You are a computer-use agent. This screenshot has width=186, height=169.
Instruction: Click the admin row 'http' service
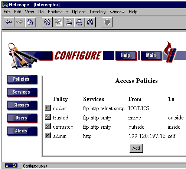click(87, 136)
